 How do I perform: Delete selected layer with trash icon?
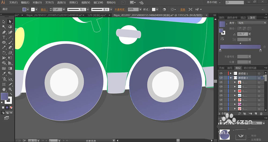click(x=261, y=114)
